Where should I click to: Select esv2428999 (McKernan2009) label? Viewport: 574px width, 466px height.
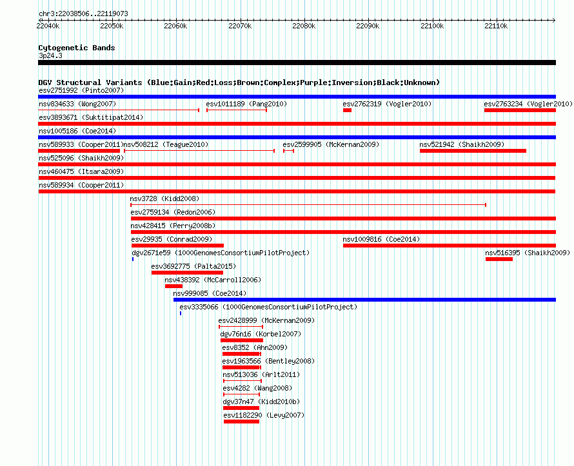[266, 320]
